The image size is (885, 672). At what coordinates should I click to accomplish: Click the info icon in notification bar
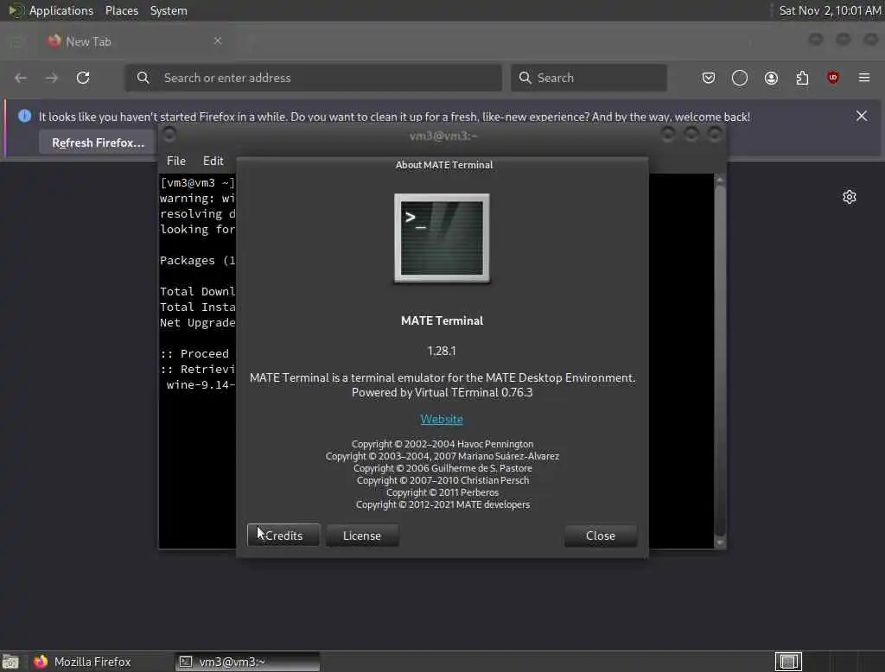(24, 117)
